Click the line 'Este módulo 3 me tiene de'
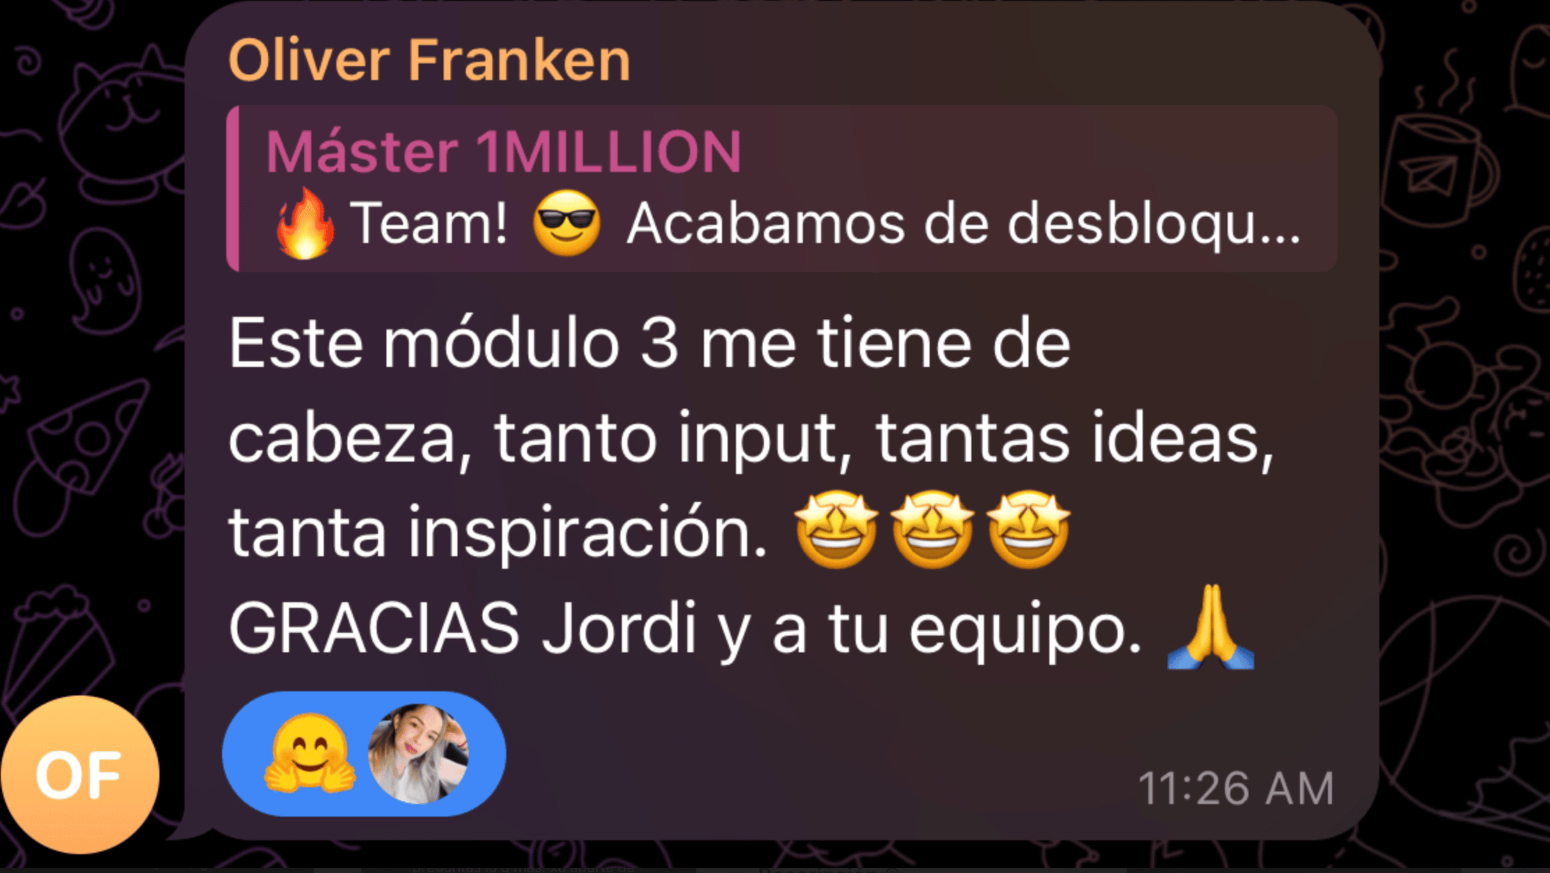Image resolution: width=1550 pixels, height=873 pixels. tap(649, 343)
